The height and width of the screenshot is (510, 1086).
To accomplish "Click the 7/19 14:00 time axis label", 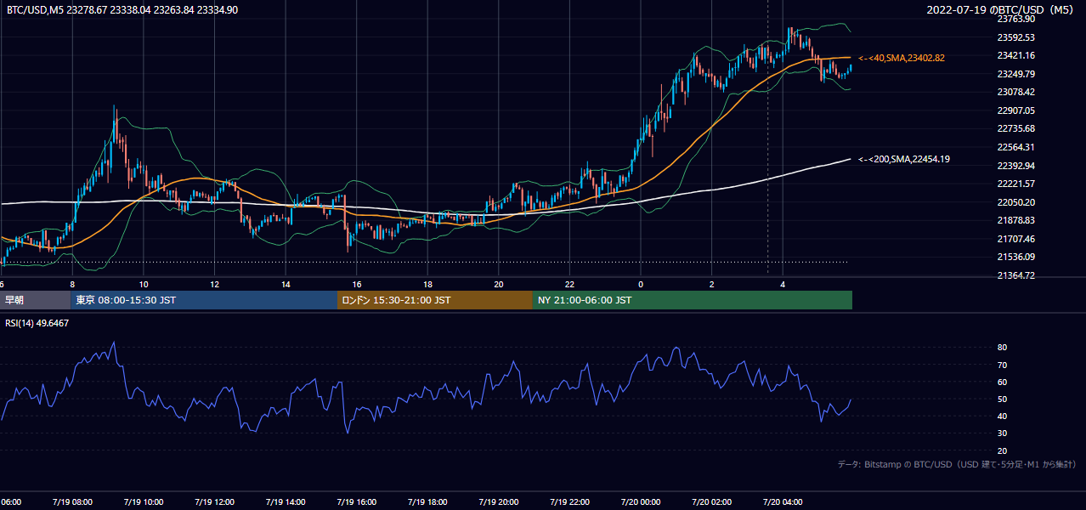I will coord(285,502).
